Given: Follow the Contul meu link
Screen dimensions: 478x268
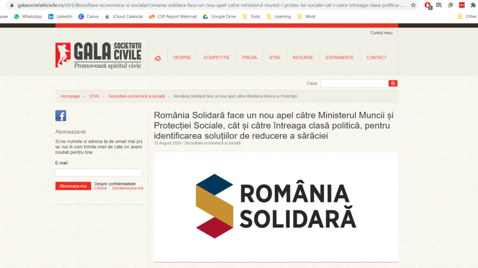Looking at the screenshot, I should click(381, 33).
